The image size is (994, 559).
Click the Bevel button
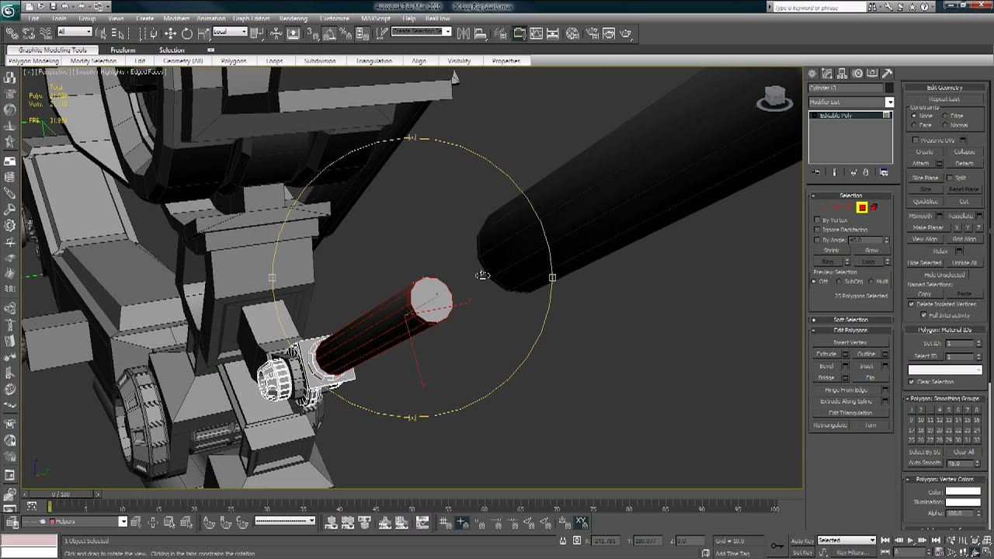click(826, 366)
